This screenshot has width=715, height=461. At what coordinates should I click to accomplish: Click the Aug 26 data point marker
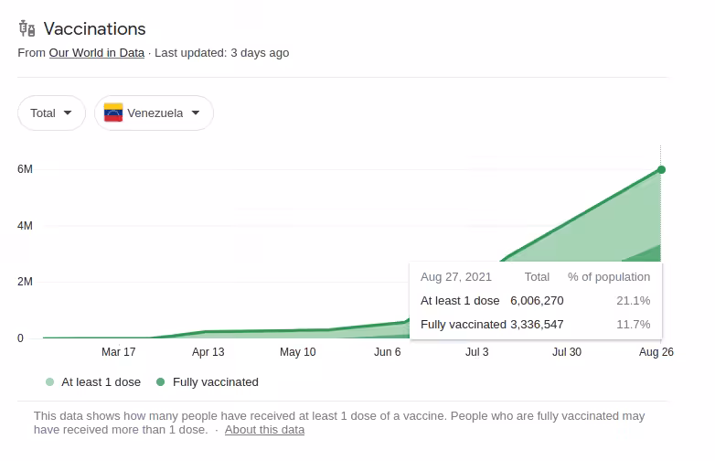click(661, 169)
